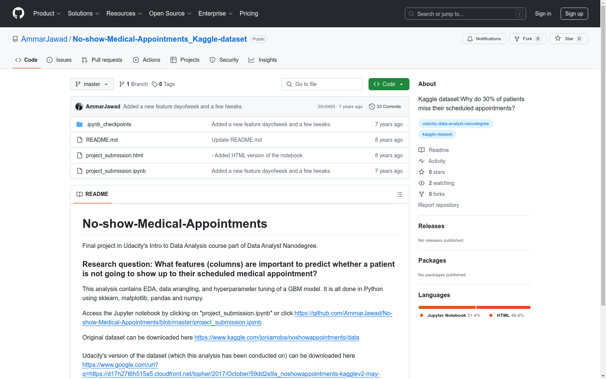Expand the Enterprise menu
The height and width of the screenshot is (379, 606).
coord(216,14)
